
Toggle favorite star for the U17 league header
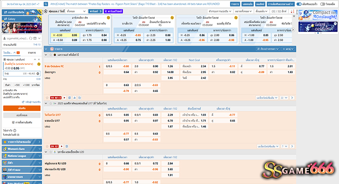click(x=50, y=104)
